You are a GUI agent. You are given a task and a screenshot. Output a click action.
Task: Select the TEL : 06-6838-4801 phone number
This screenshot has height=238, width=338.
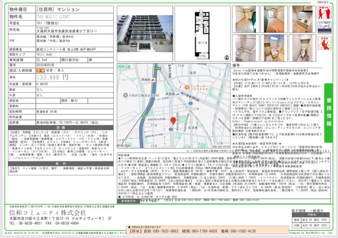(x=26, y=223)
